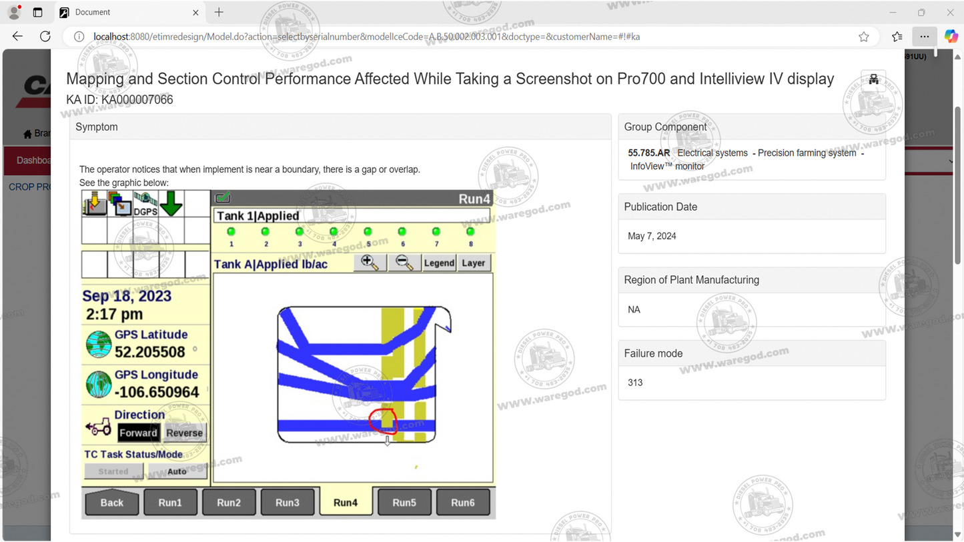Click the GPS latitude value 52.205508
964x542 pixels.
point(150,352)
